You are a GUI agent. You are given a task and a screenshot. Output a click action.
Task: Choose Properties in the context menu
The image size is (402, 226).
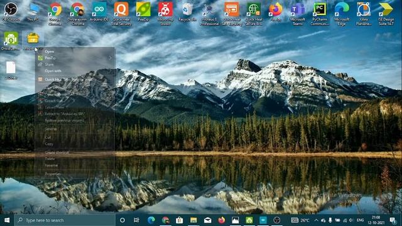click(75, 174)
